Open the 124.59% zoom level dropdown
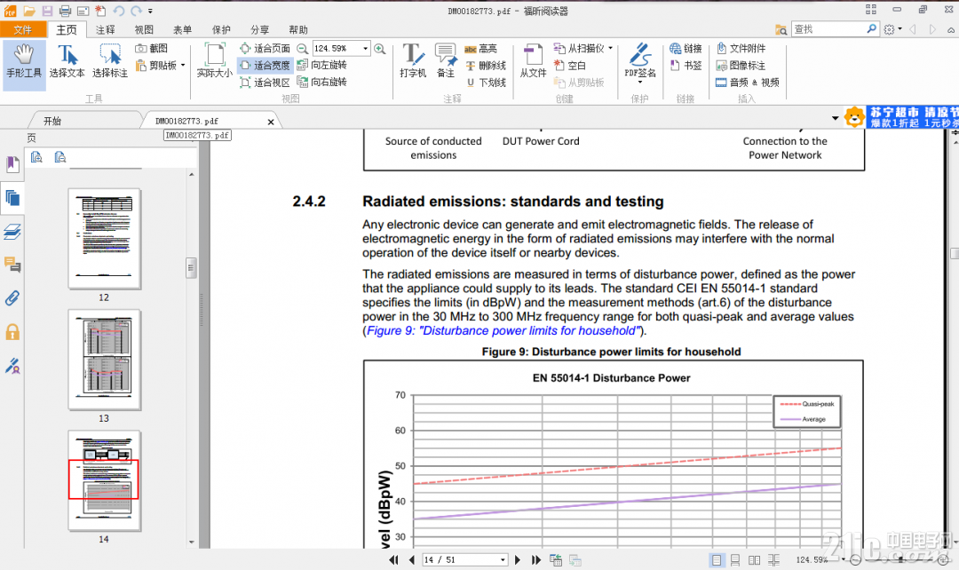 point(365,48)
